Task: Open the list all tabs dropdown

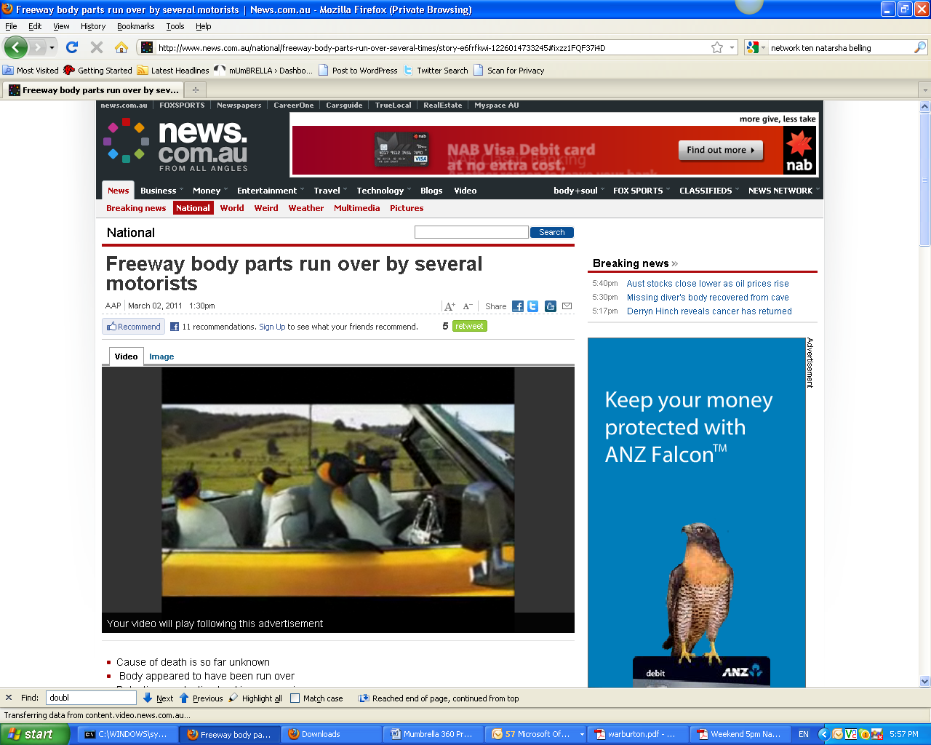Action: [x=924, y=90]
